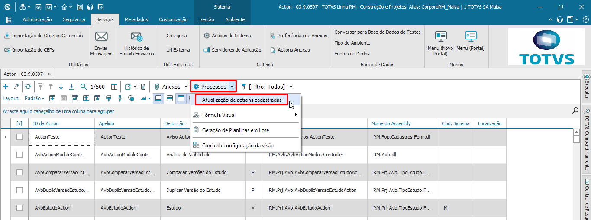Tick the checkbox for AvbCompararVersaoEst... row
This screenshot has width=591, height=220.
[x=19, y=172]
